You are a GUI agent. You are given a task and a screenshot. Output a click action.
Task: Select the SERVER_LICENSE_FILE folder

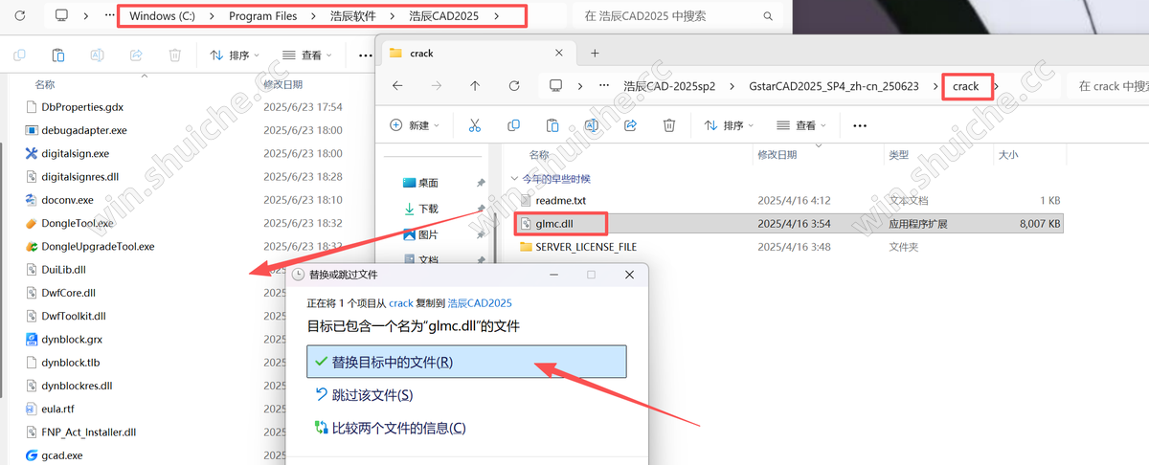[x=585, y=247]
